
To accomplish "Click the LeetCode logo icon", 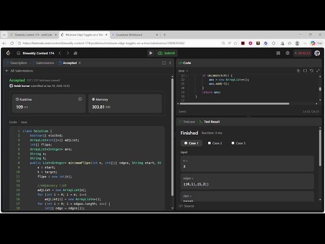I will tap(8, 53).
